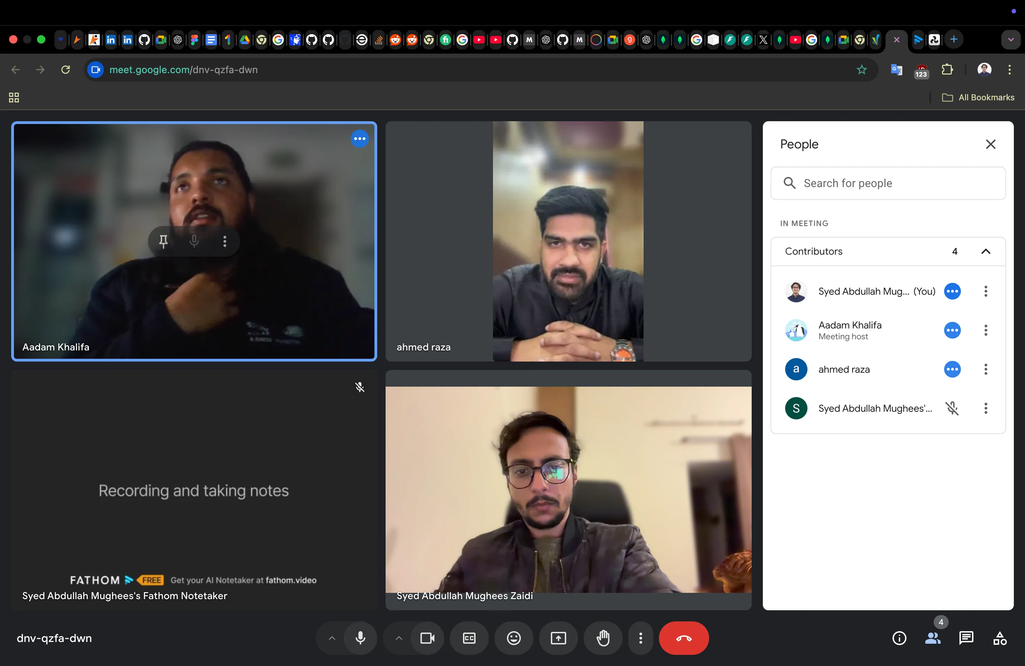Pin Aadam Khalifa's video tile
1025x666 pixels.
(163, 241)
